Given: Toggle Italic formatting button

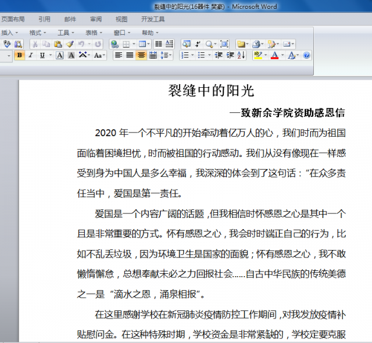Looking at the screenshot, I should click(31, 56).
